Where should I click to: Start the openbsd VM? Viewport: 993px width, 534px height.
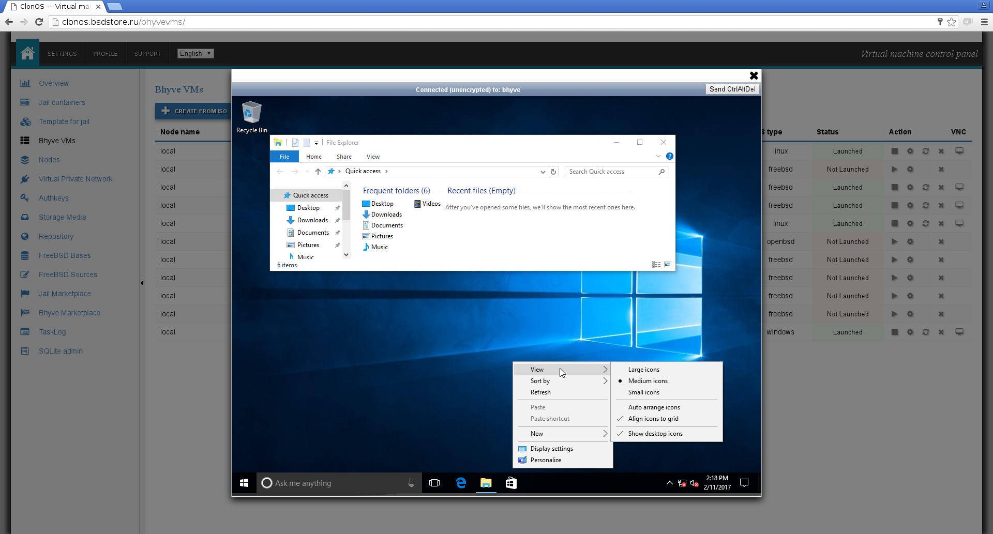click(895, 241)
